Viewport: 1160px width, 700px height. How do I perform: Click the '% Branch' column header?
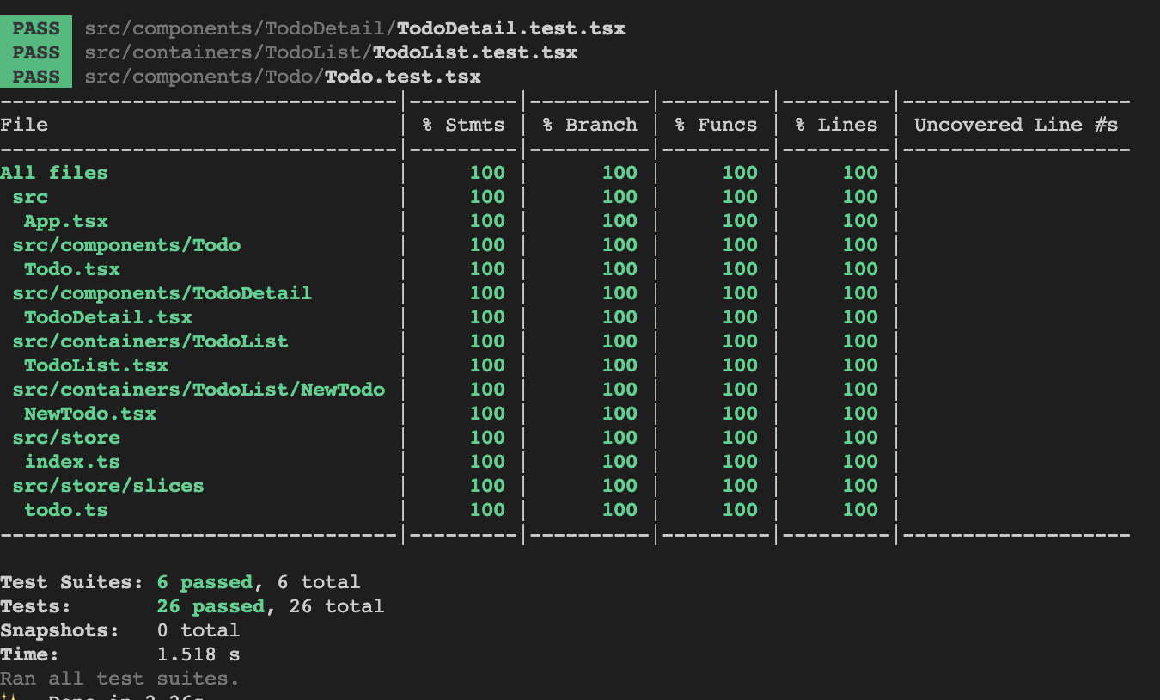[x=589, y=125]
